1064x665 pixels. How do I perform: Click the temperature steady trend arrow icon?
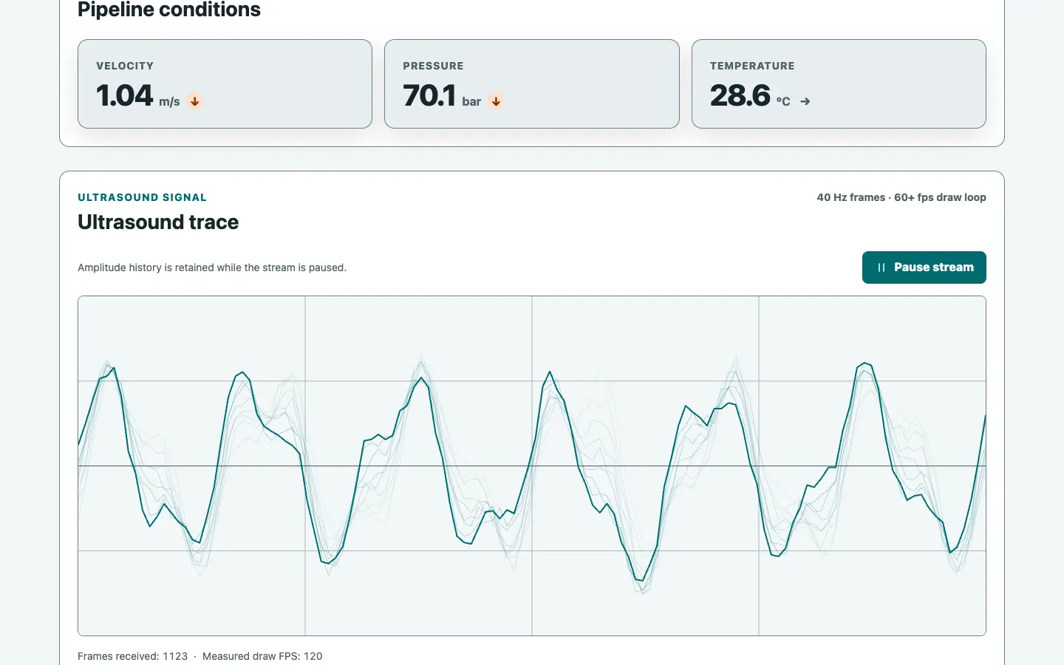805,101
